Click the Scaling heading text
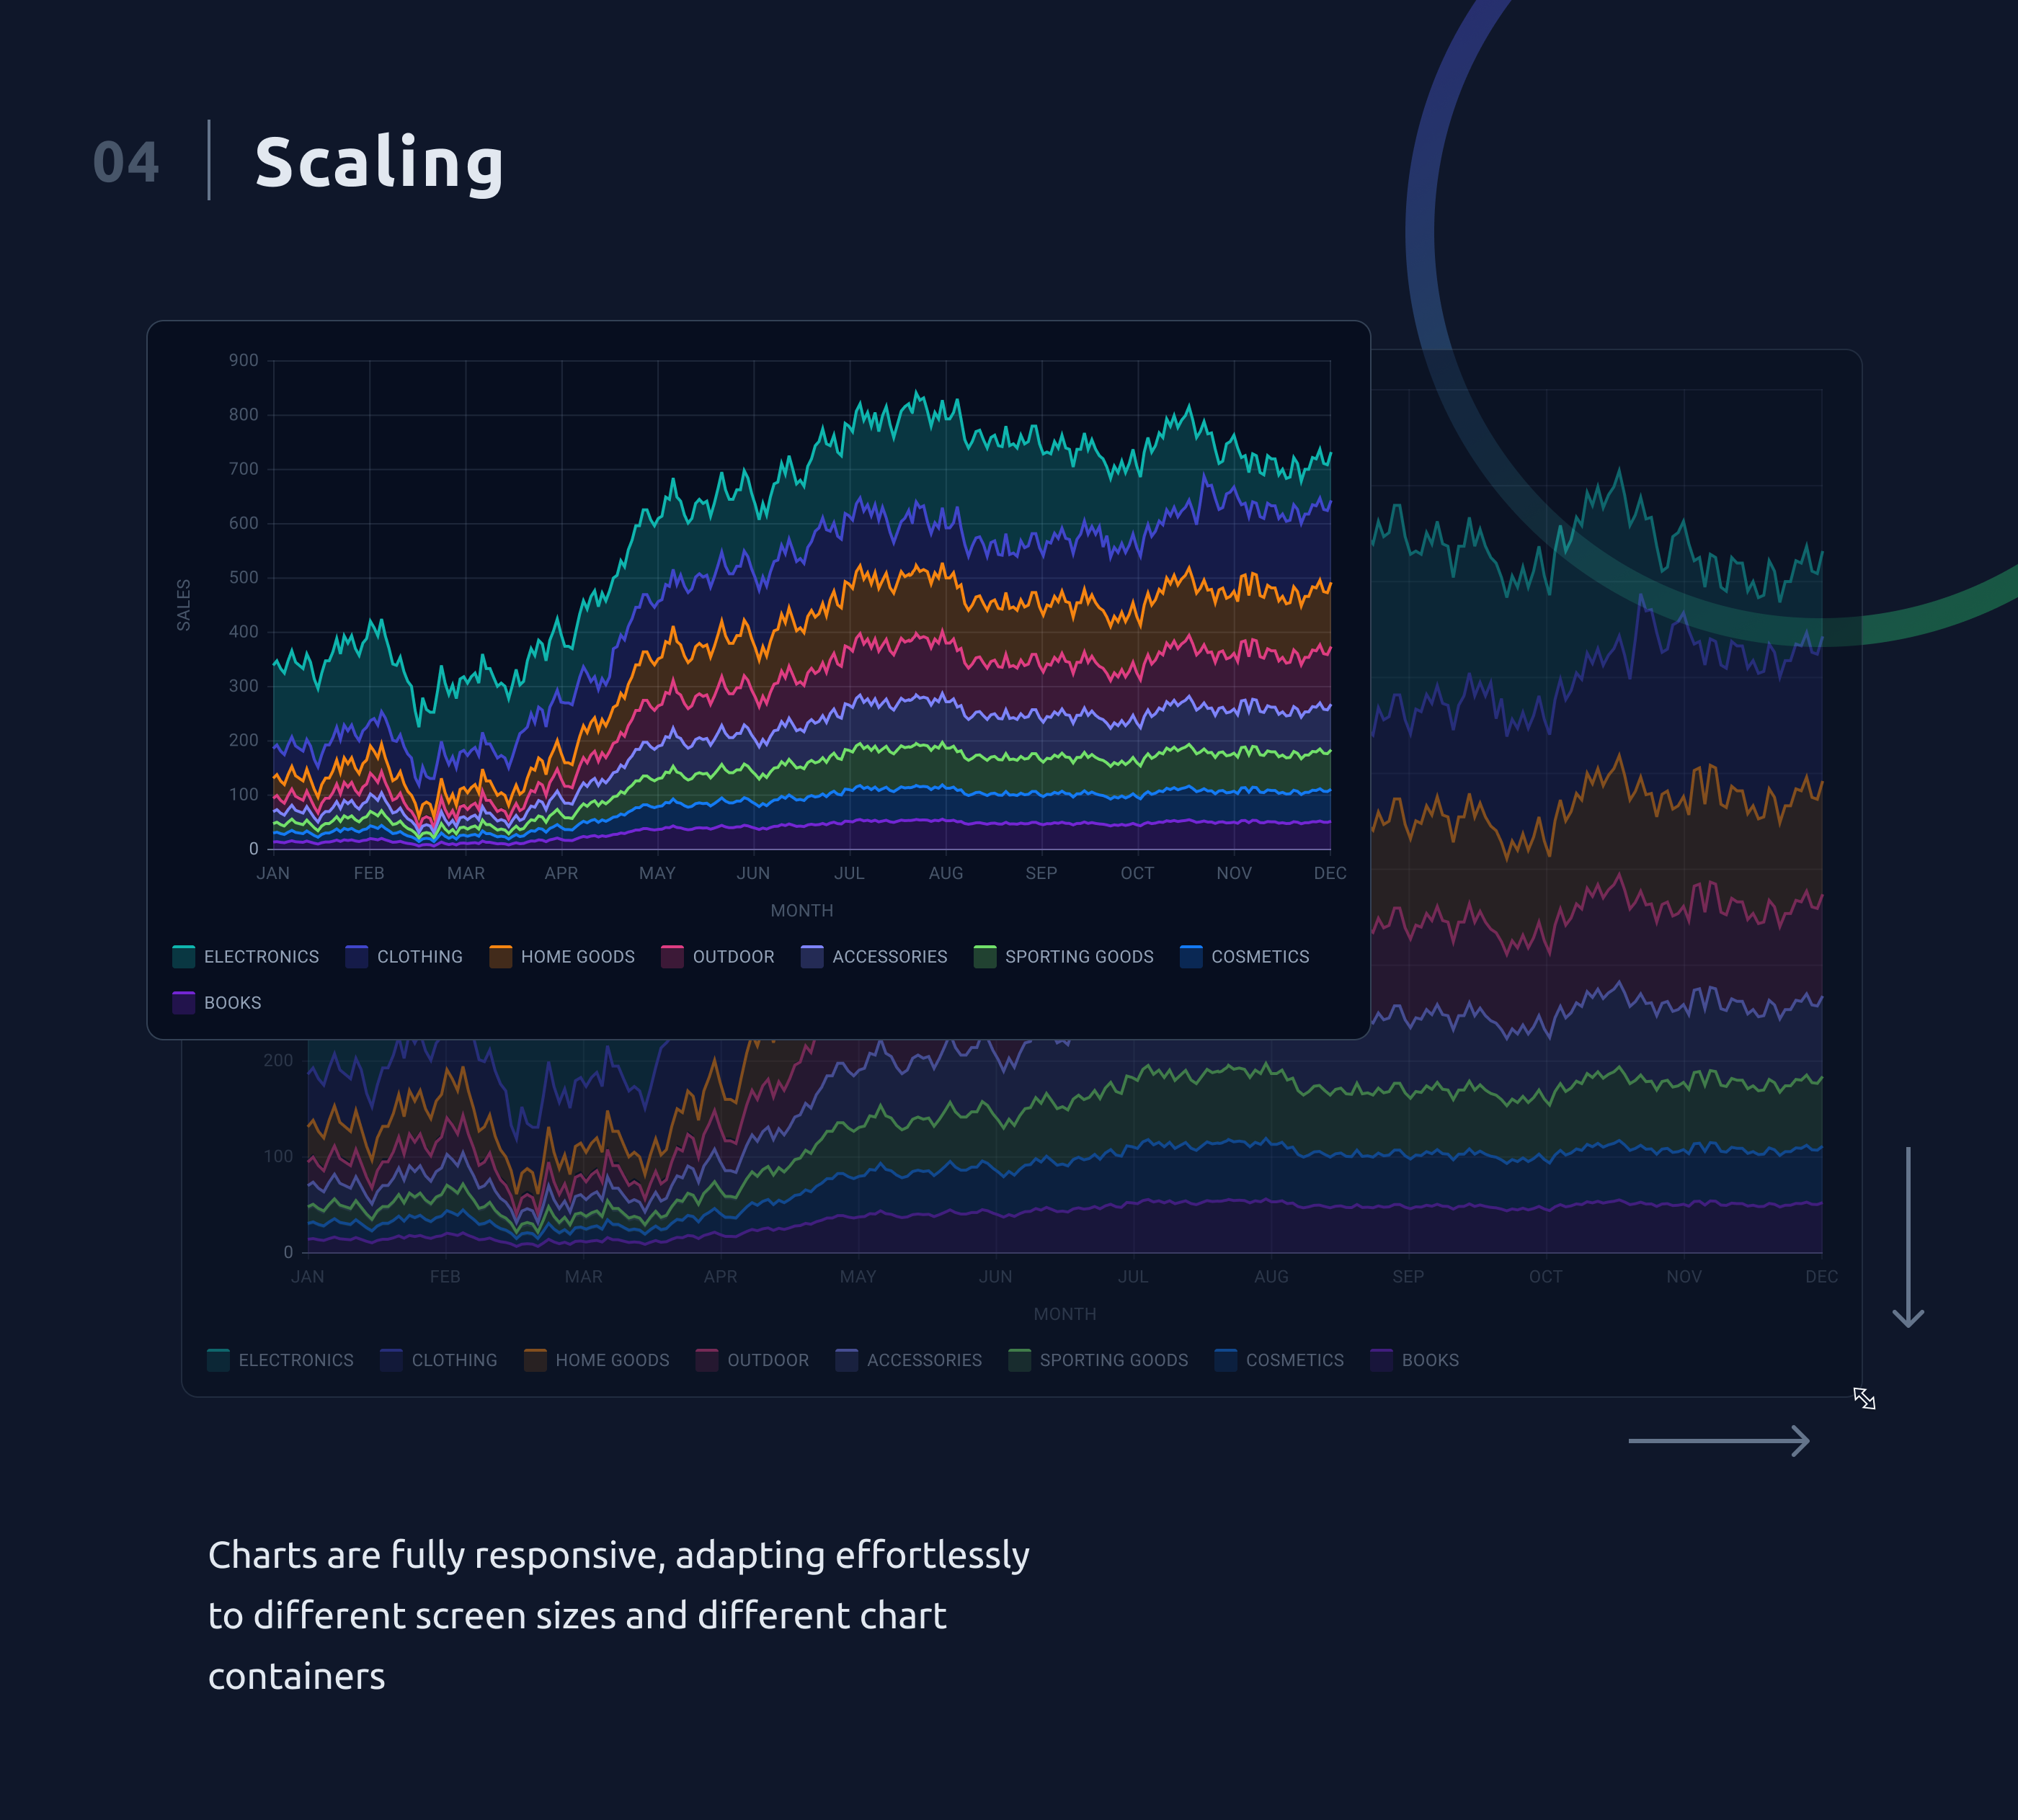 pyautogui.click(x=379, y=163)
